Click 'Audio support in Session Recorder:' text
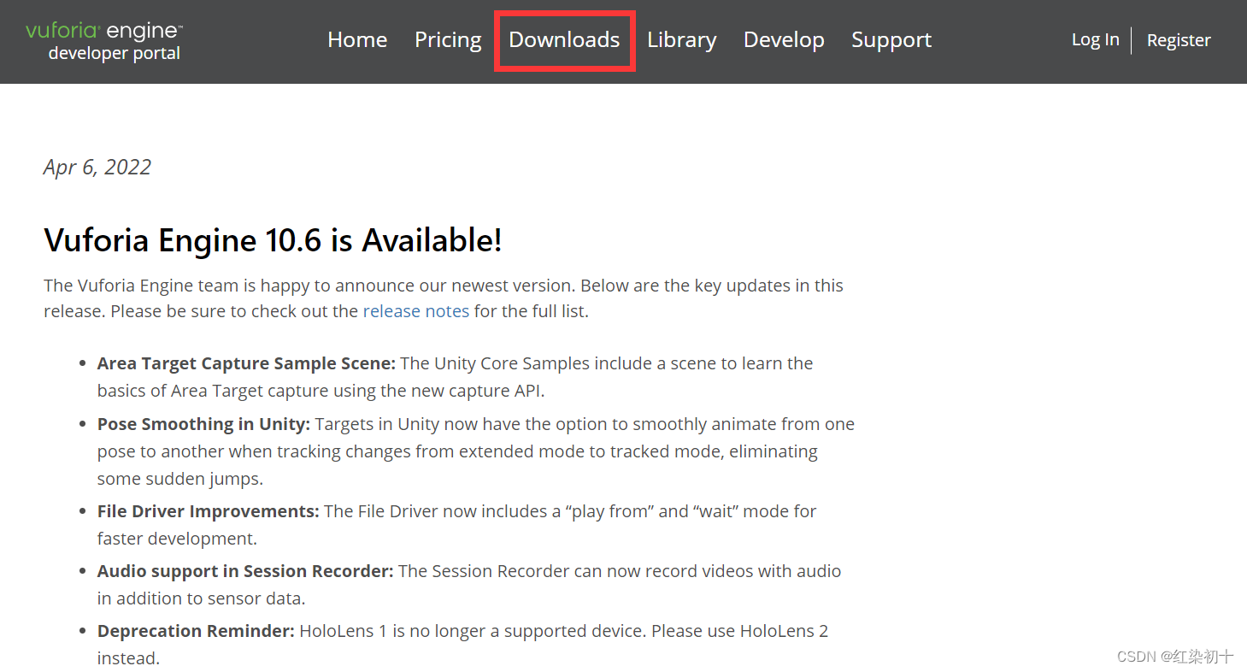 point(245,571)
